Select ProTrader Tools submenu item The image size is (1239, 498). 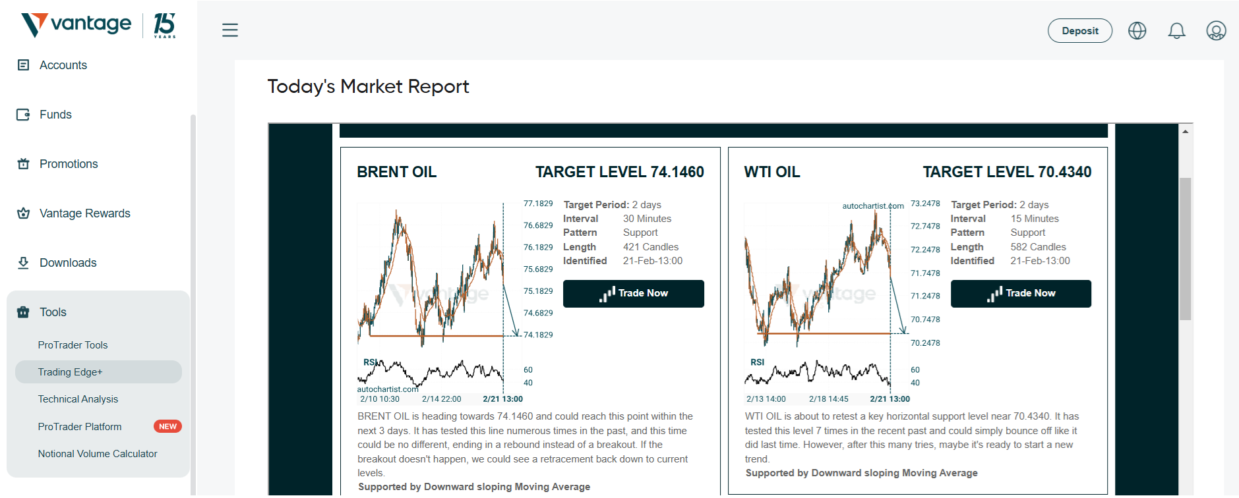coord(73,345)
